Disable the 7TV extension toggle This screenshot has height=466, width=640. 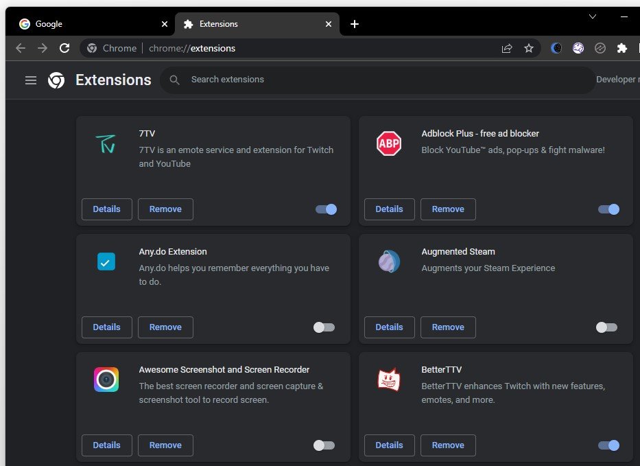pyautogui.click(x=326, y=209)
